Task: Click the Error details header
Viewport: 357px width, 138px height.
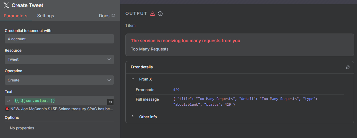Action: click(x=142, y=67)
